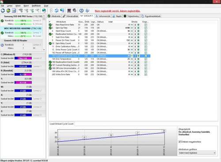Click plus offset for Write Error Rate row

pos(138,74)
